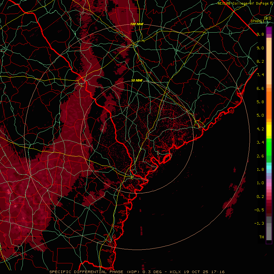
Task: Click the 50 NMI range ring label
Action: (137, 80)
